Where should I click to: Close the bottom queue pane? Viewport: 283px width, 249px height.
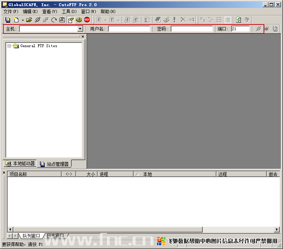click(x=4, y=173)
